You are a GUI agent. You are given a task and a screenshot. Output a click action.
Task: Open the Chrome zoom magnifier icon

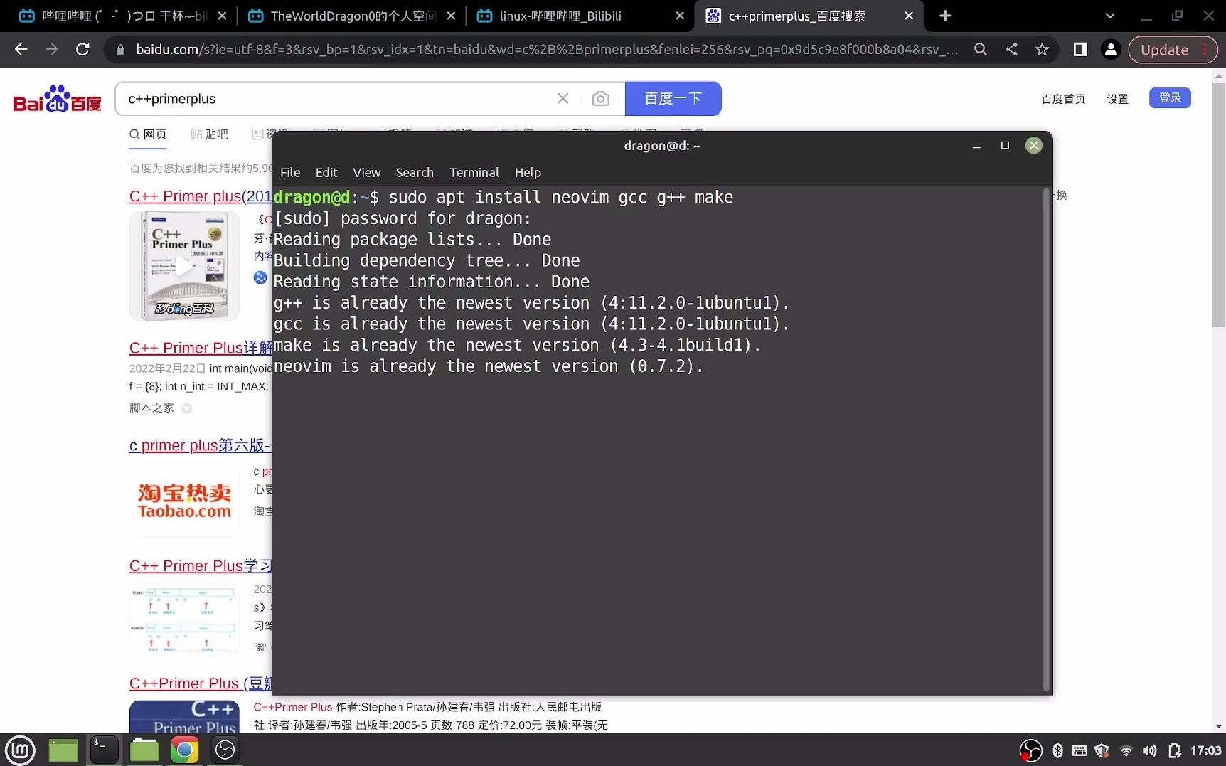coord(981,49)
